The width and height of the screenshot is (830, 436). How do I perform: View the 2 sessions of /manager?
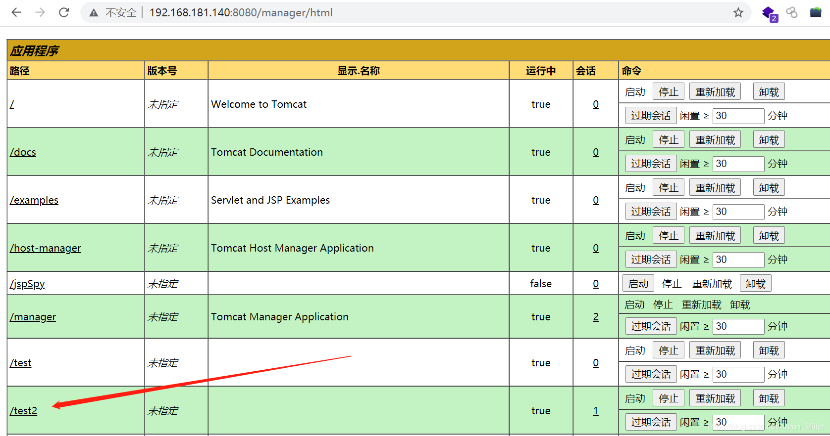point(596,317)
